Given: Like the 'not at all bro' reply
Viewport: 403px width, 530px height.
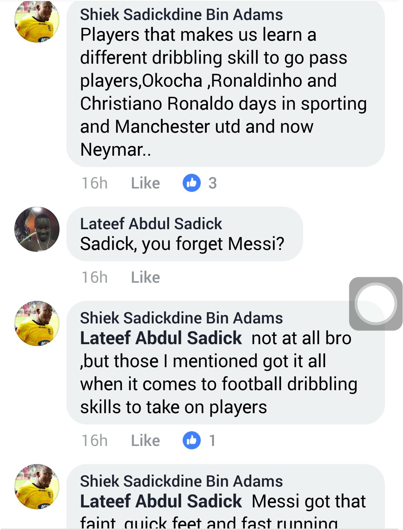Looking at the screenshot, I should [x=145, y=441].
